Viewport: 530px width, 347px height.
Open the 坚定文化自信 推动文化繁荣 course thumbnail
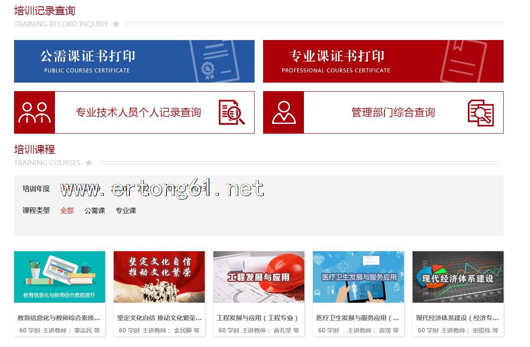pyautogui.click(x=159, y=277)
